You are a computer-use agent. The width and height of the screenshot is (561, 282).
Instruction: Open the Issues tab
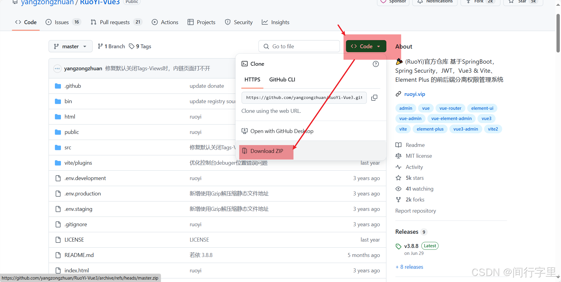tap(63, 22)
